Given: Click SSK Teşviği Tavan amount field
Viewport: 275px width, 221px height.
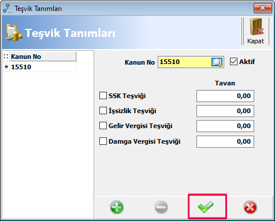Looking at the screenshot, I should (x=225, y=96).
